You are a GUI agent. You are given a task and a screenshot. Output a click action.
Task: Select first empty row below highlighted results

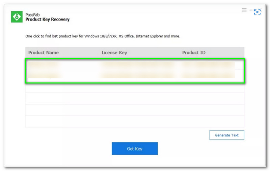(135, 88)
